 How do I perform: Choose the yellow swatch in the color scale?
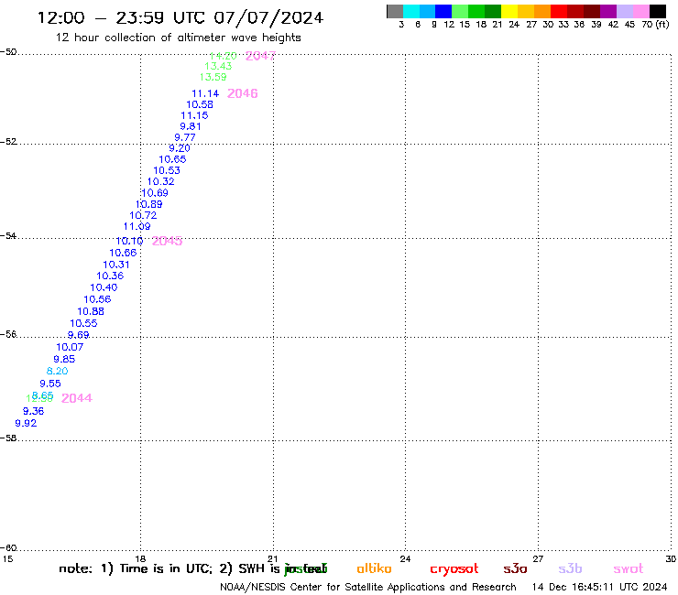click(509, 11)
